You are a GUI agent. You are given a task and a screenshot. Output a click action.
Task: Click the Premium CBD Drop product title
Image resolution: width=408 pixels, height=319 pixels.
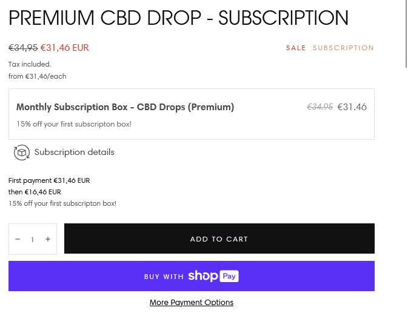178,18
